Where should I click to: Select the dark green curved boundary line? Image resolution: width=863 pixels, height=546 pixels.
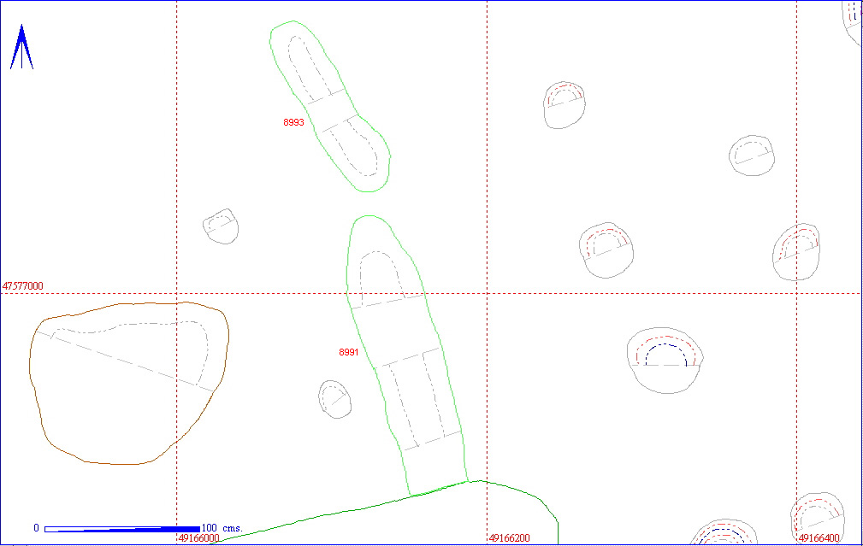pos(385,511)
